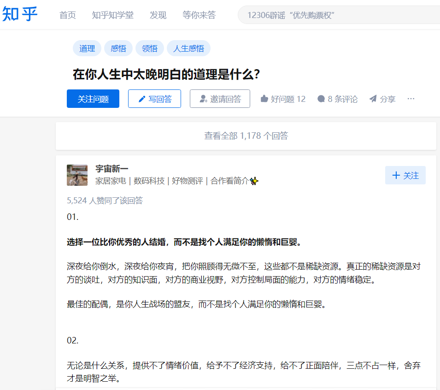The height and width of the screenshot is (390, 440).
Task: Click the speech bubble icon for 8 条评论
Action: point(321,98)
